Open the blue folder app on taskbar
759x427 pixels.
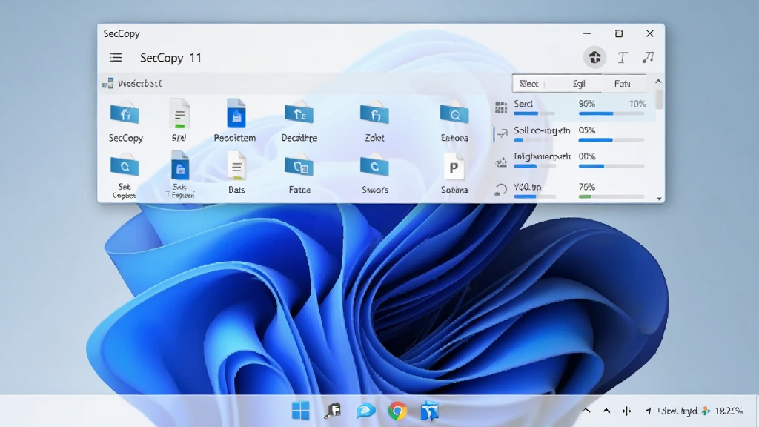tap(429, 411)
